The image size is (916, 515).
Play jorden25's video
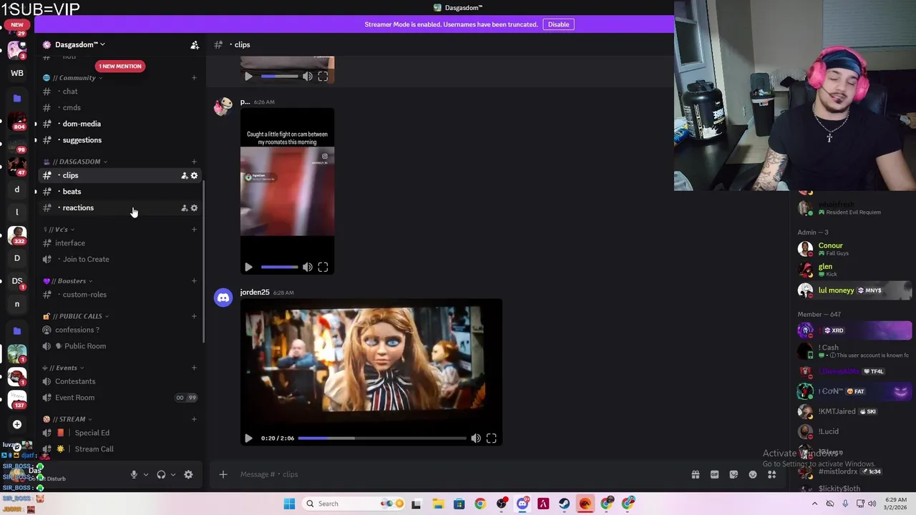(x=248, y=438)
